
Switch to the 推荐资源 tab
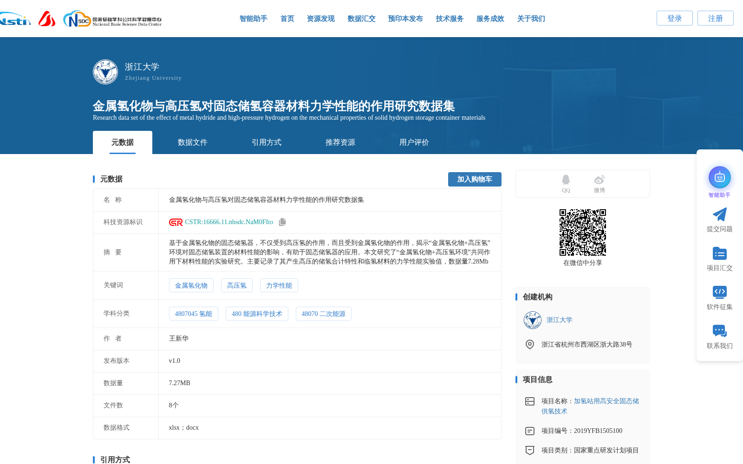pyautogui.click(x=340, y=142)
